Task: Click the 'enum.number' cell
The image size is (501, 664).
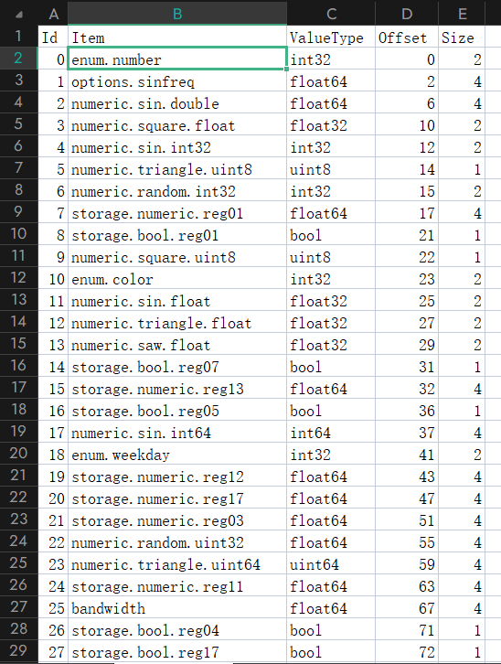Action: pos(177,59)
